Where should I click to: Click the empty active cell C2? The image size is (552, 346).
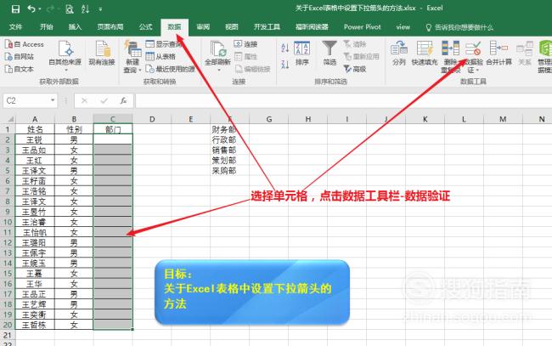click(x=113, y=139)
